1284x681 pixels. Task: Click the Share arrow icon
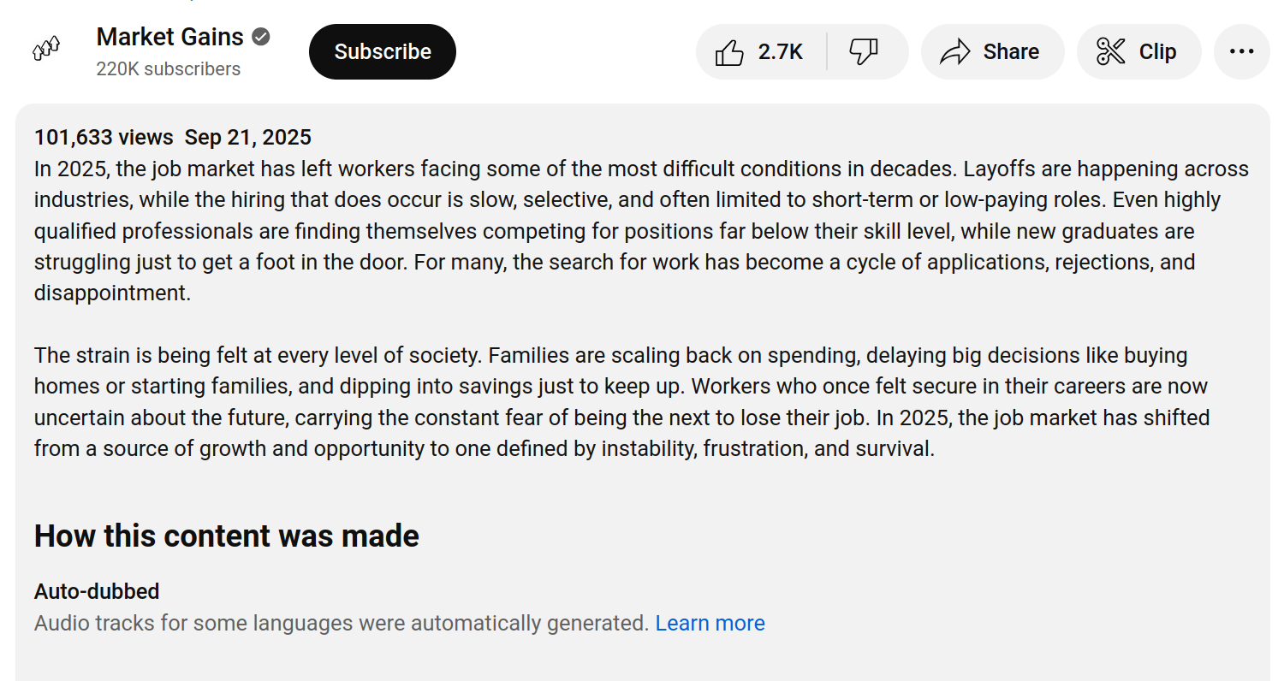954,52
